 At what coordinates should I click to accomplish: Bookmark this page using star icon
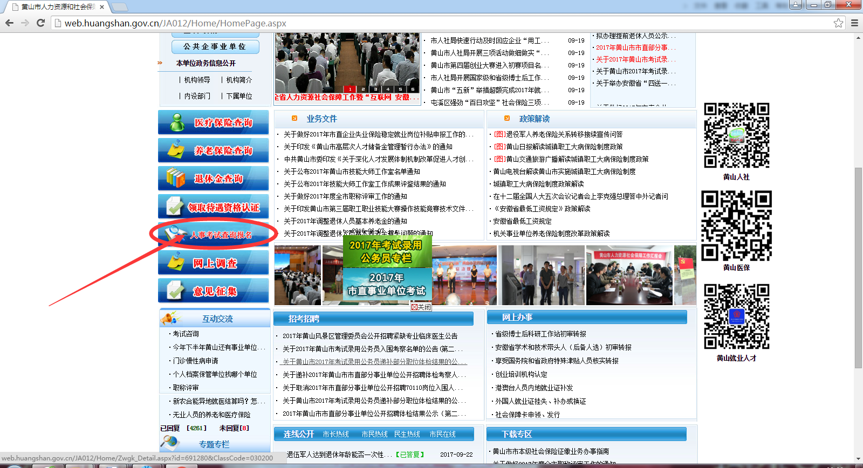[838, 23]
